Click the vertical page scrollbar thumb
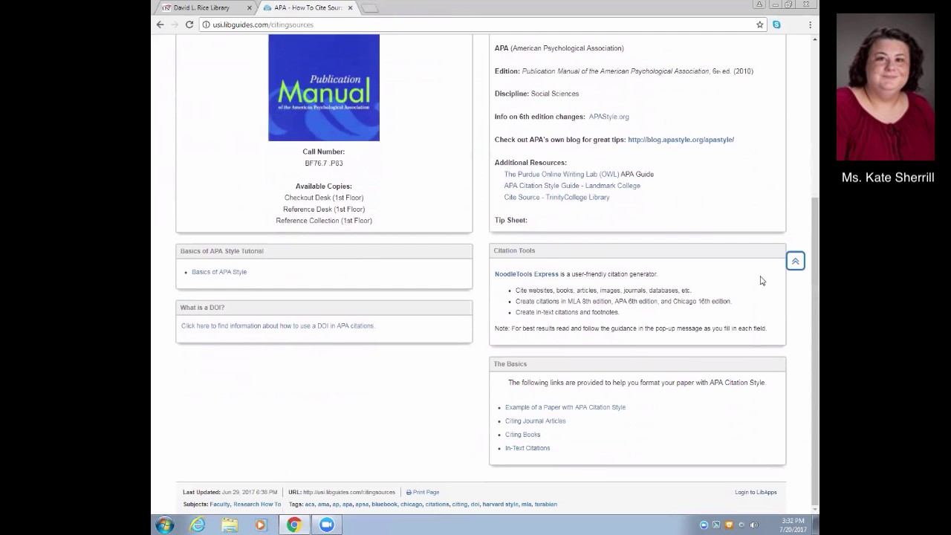This screenshot has height=535, width=951. (815, 349)
